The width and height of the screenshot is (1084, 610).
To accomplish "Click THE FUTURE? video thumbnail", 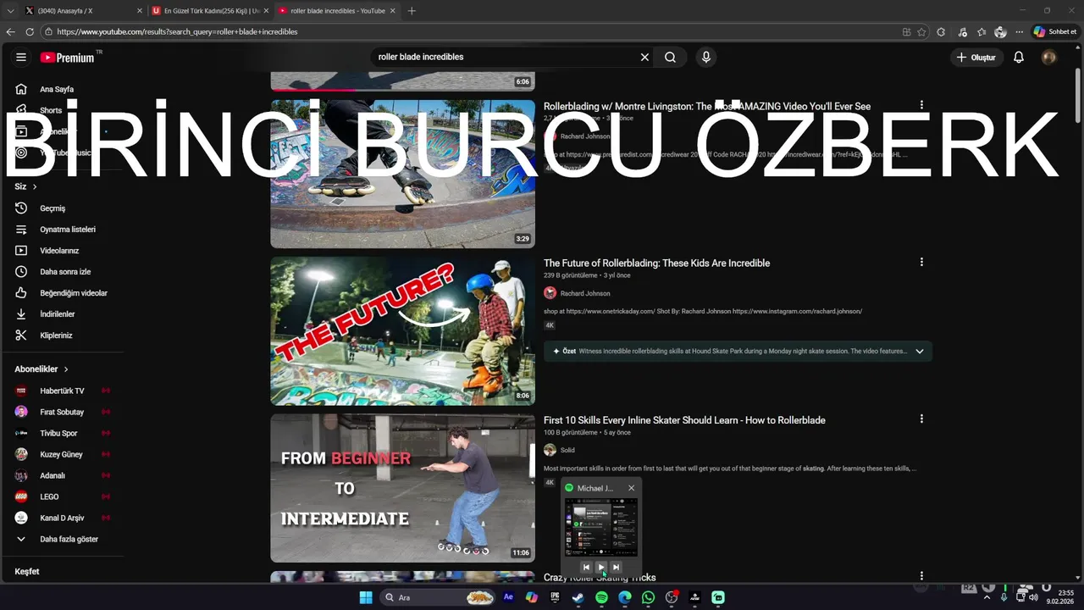I will (x=402, y=331).
